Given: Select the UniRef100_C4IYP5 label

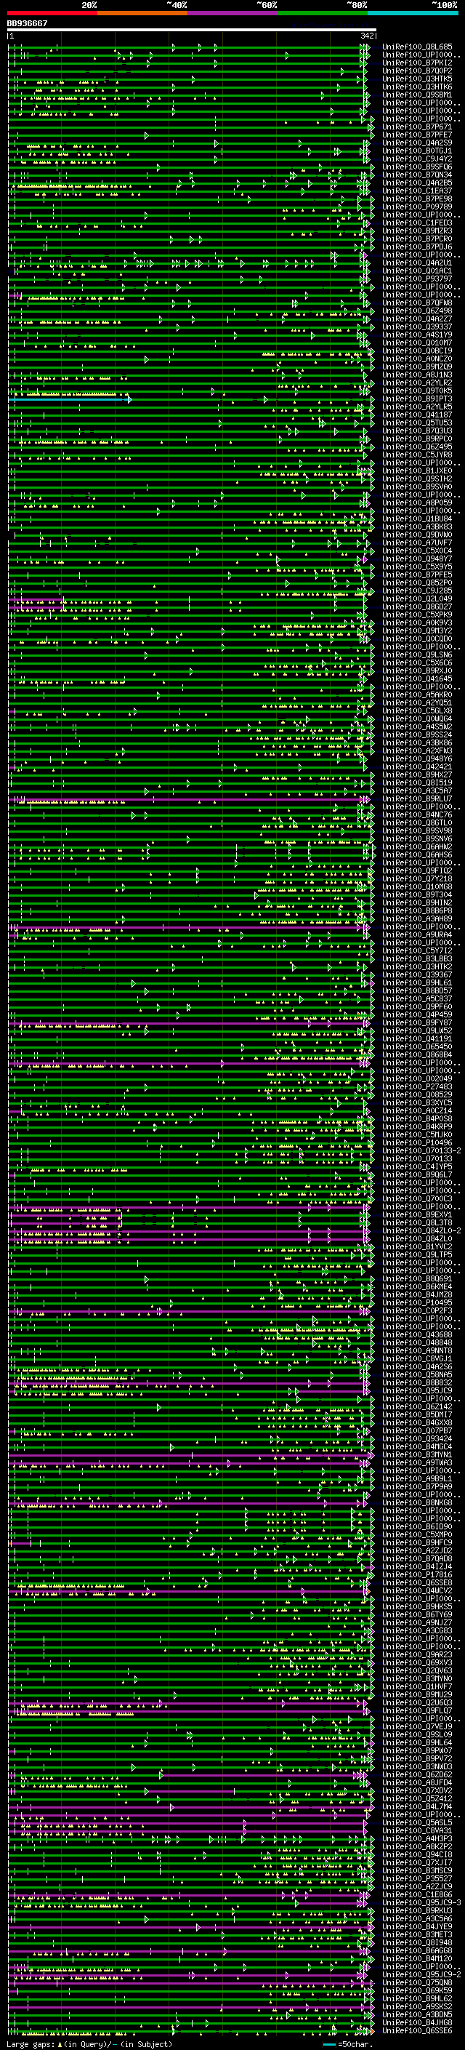Looking at the screenshot, I should pyautogui.click(x=416, y=1166).
